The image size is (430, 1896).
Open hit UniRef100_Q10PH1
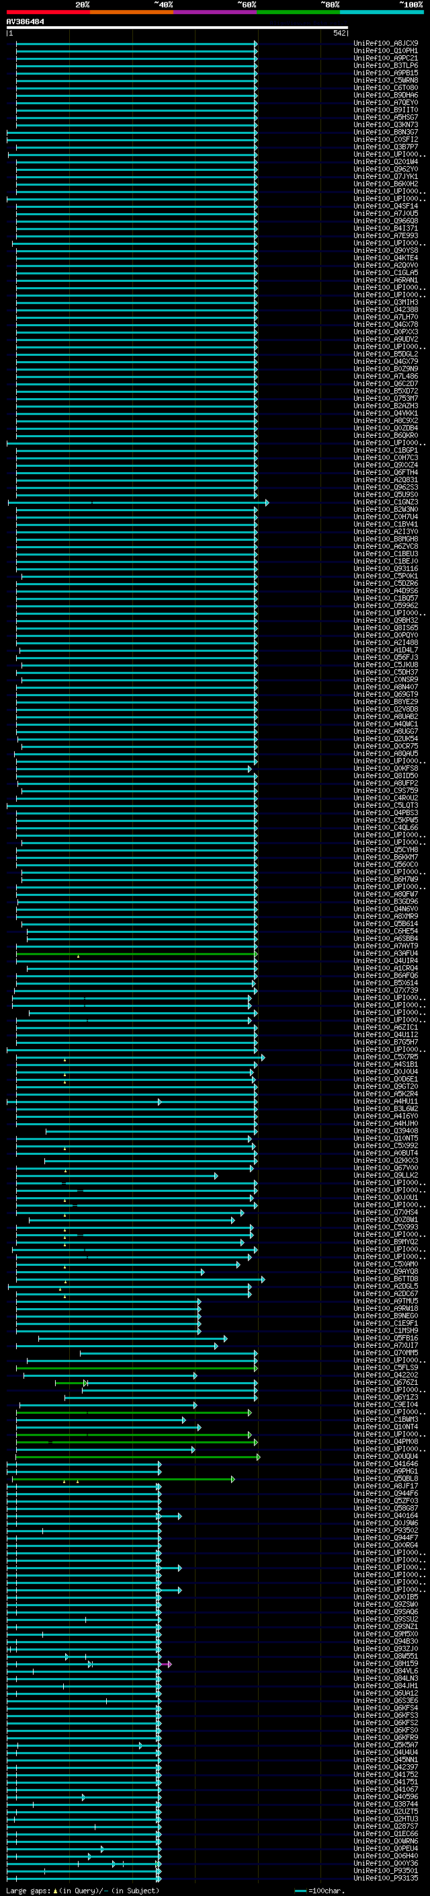(386, 51)
